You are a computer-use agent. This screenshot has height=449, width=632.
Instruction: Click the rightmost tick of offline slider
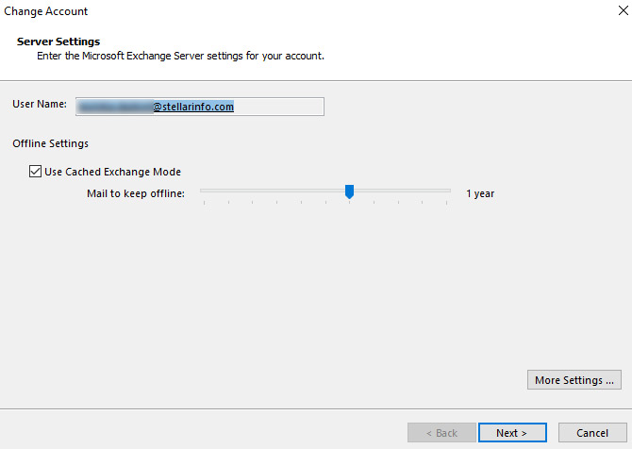coord(447,202)
